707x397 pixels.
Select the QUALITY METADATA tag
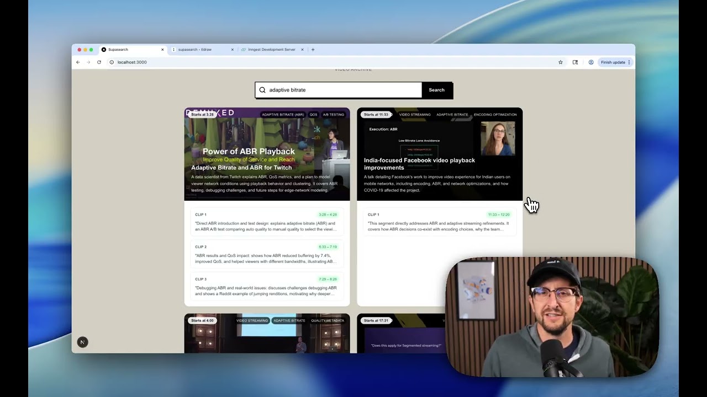[328, 320]
